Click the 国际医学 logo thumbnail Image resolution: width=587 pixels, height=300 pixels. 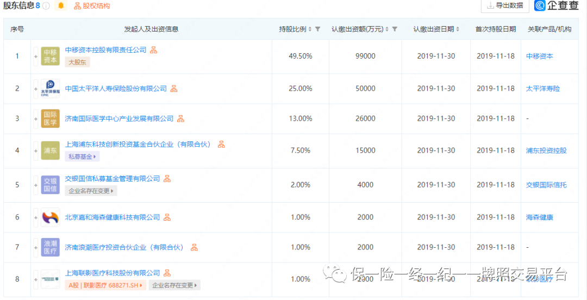50,118
